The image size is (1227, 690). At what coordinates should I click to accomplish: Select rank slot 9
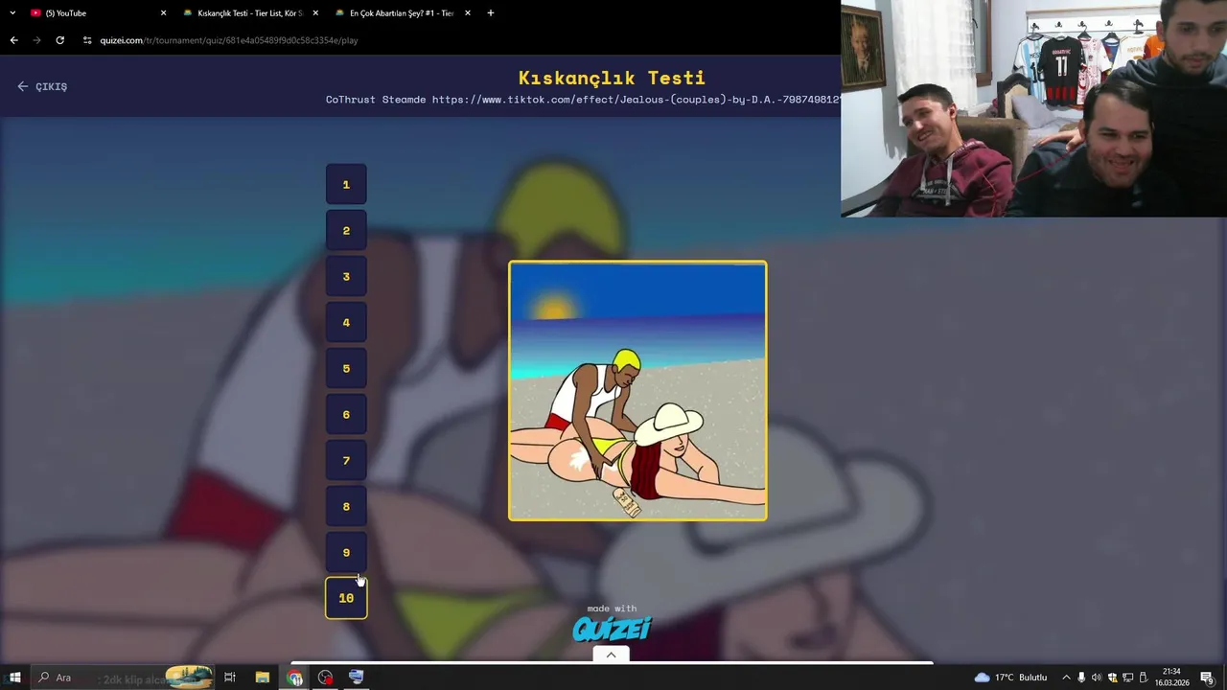tap(346, 552)
